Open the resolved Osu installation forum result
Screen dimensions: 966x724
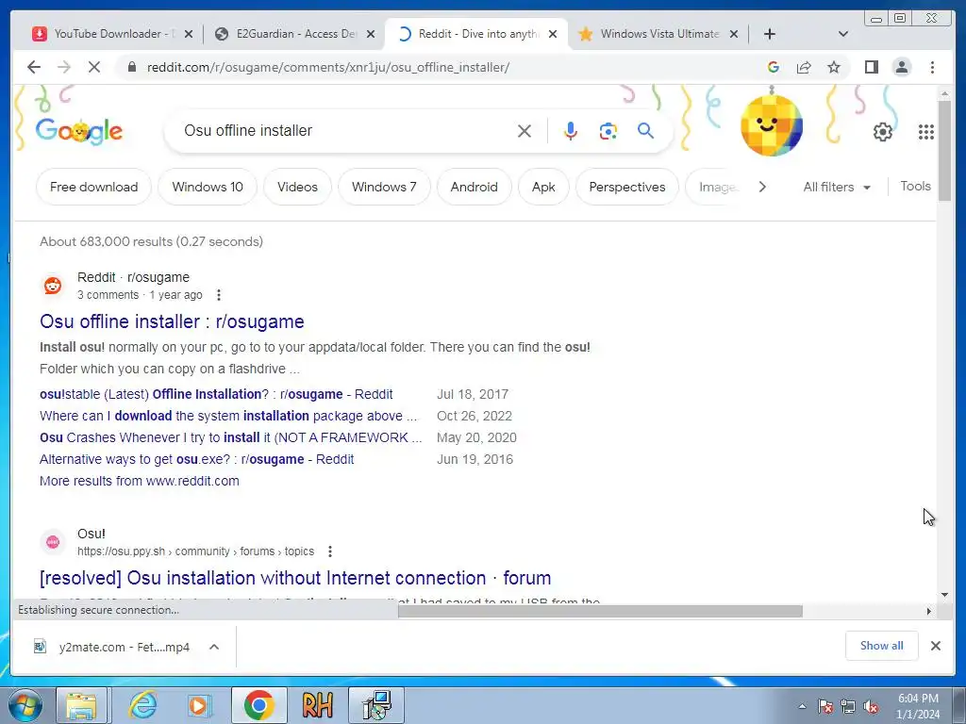tap(295, 578)
